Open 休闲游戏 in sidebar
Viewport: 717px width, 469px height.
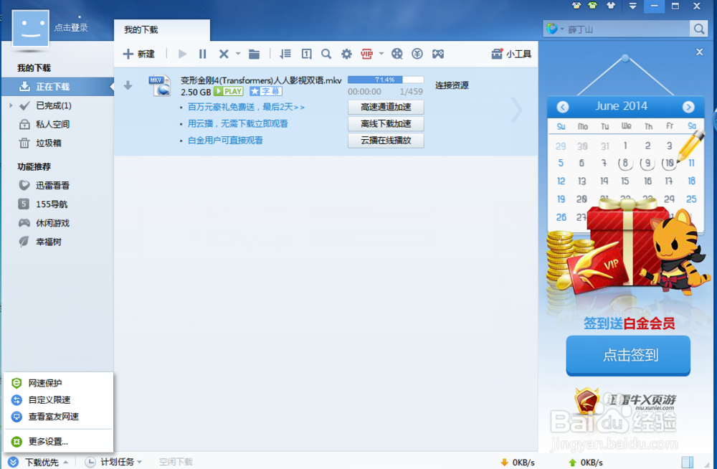pos(52,223)
